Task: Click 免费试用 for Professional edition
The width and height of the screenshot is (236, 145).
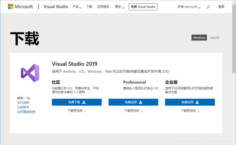Action: (x=133, y=102)
